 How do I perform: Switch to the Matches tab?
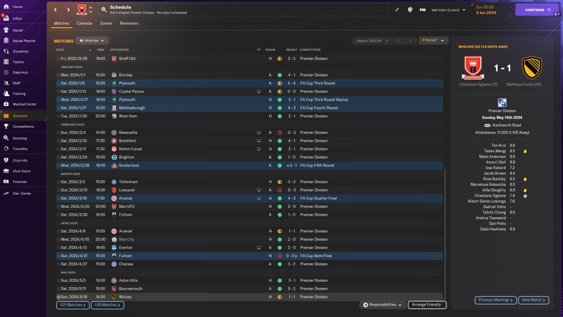point(62,23)
